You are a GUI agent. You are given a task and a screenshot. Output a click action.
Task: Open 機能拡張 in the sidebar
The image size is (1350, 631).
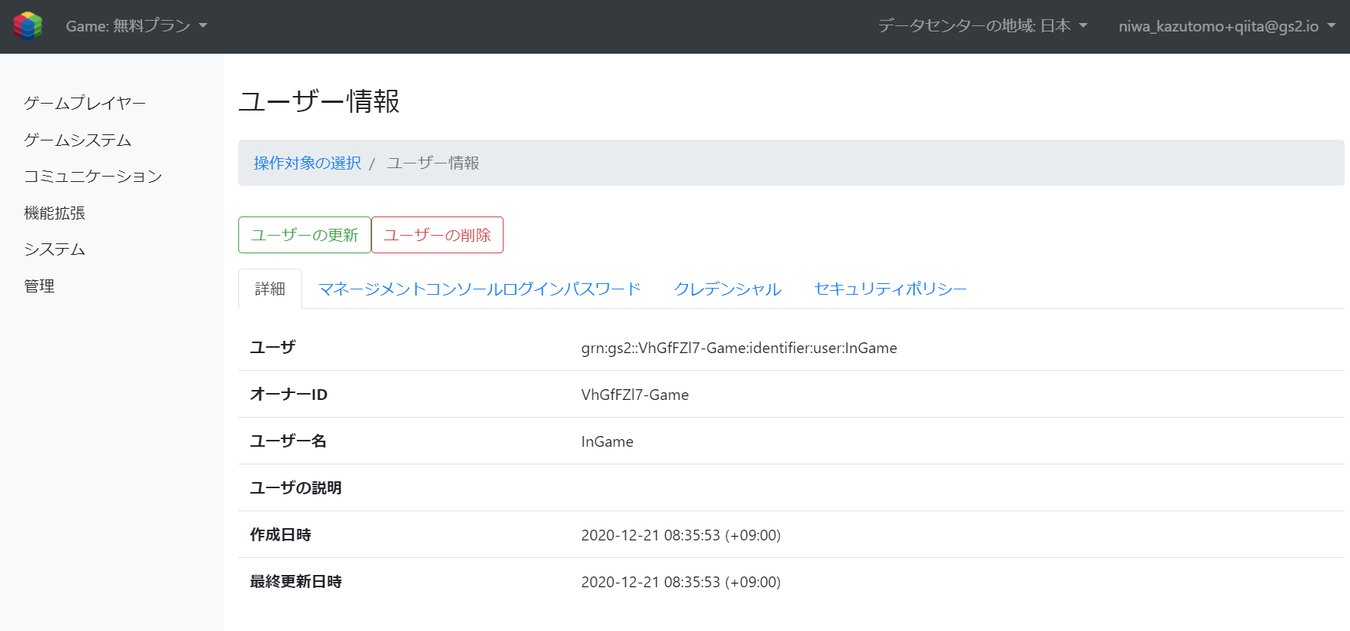(x=55, y=213)
